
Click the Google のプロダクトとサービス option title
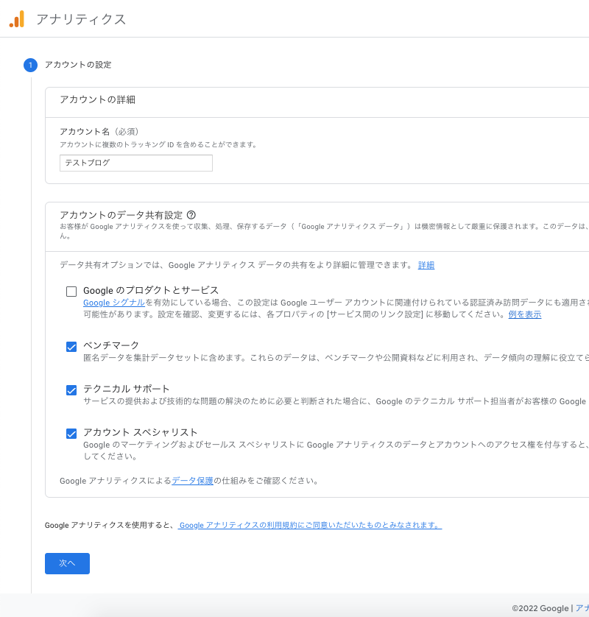pos(151,290)
